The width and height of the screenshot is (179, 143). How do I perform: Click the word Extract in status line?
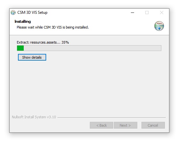click(23, 42)
